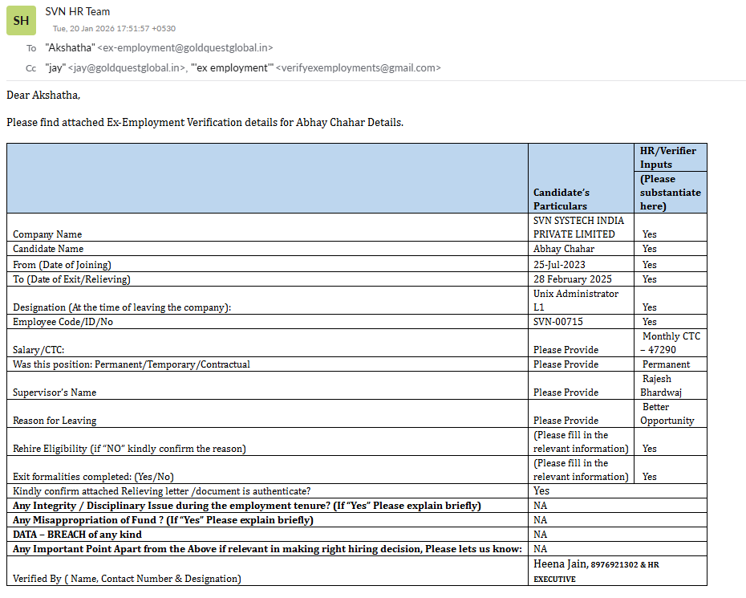Click jay@goldquestglobal.in in the Cc line

(127, 68)
